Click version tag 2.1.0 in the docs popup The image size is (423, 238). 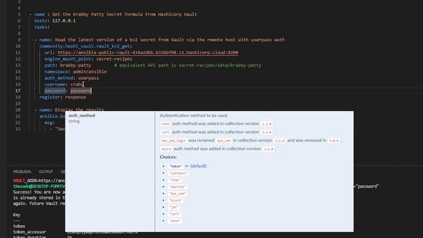(280, 141)
